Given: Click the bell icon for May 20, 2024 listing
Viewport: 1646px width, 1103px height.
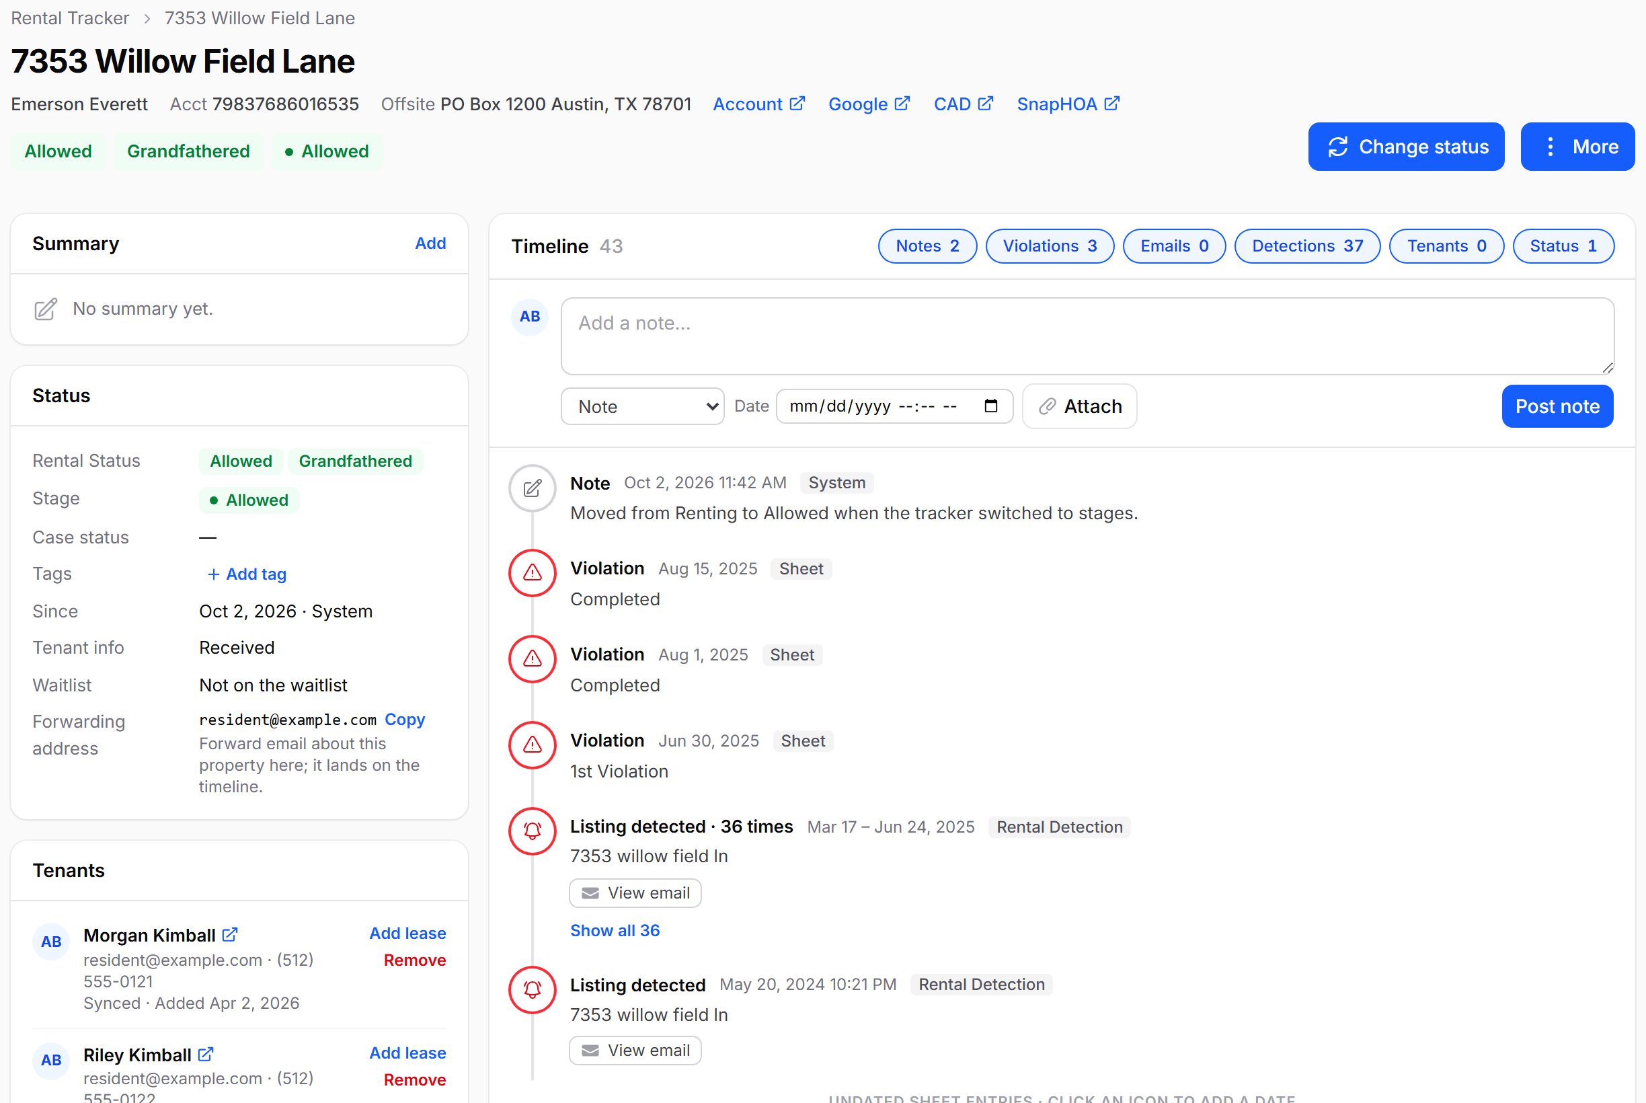Looking at the screenshot, I should [533, 990].
